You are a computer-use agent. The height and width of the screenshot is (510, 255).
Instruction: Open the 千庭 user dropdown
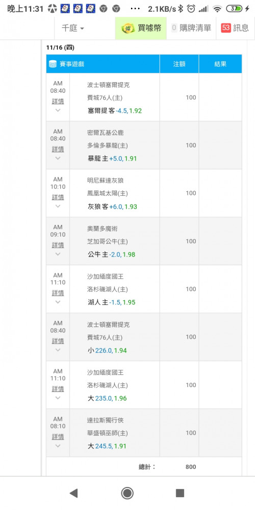click(73, 28)
